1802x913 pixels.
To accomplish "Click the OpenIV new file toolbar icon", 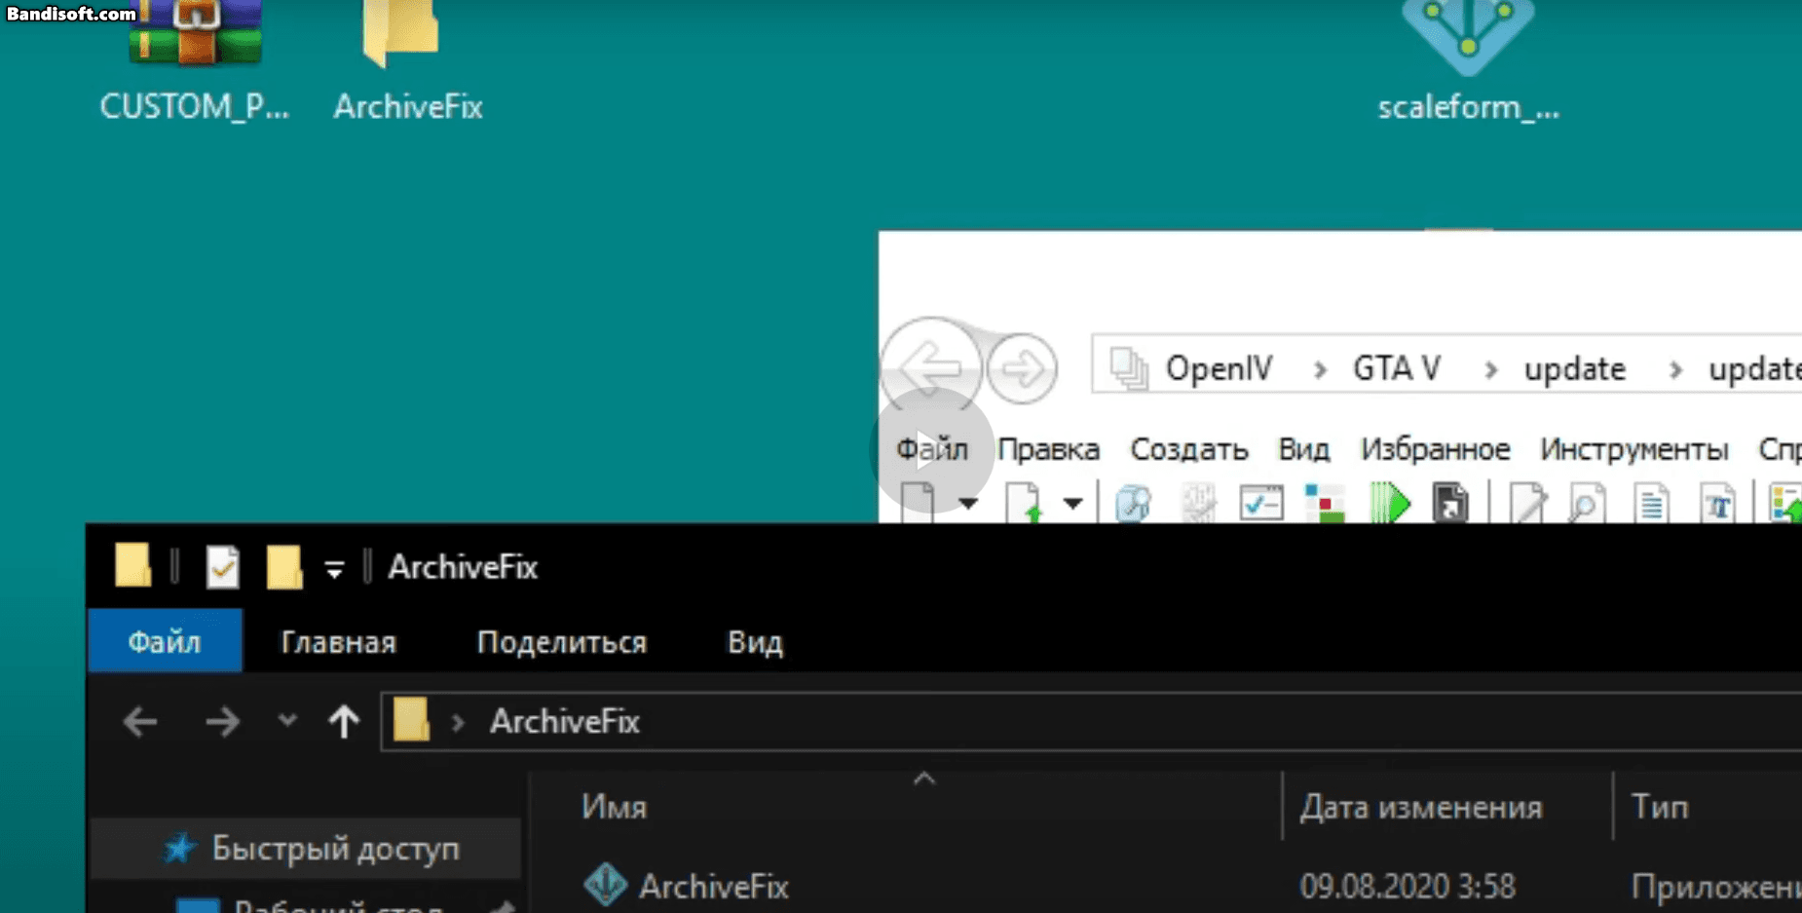I will tap(918, 502).
